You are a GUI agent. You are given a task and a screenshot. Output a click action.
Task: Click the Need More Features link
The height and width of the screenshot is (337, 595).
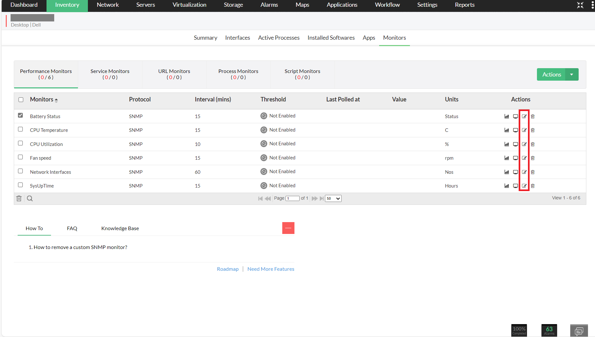pos(271,269)
